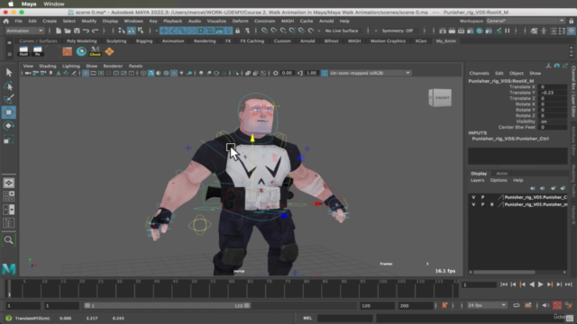The image size is (577, 324).
Task: Click the orange diamond shelf icon
Action: pos(109,51)
